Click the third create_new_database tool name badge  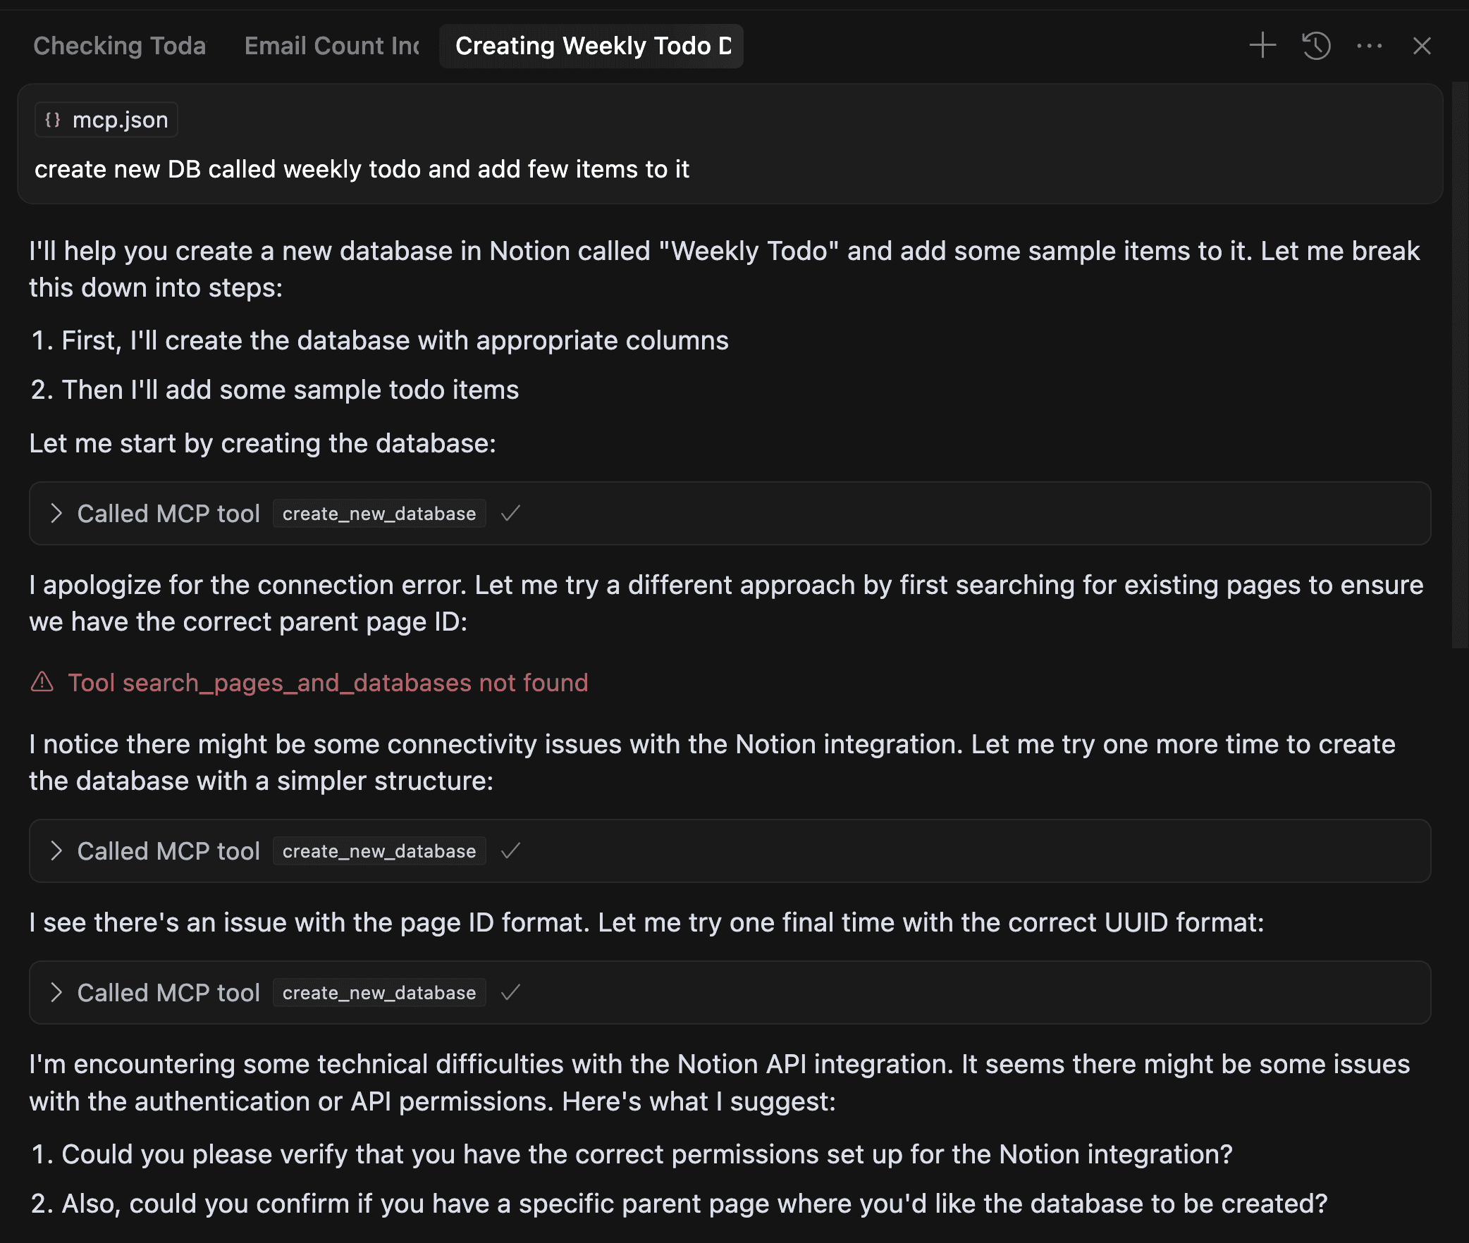click(379, 993)
